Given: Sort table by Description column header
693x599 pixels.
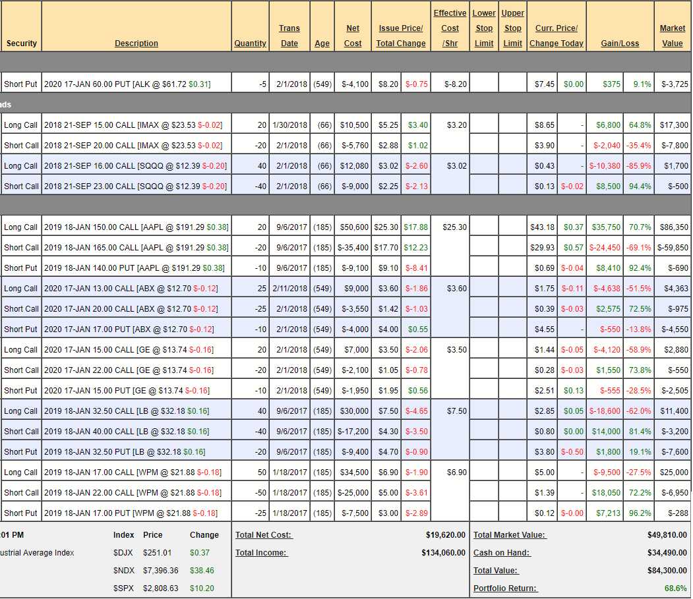Looking at the screenshot, I should tap(136, 43).
